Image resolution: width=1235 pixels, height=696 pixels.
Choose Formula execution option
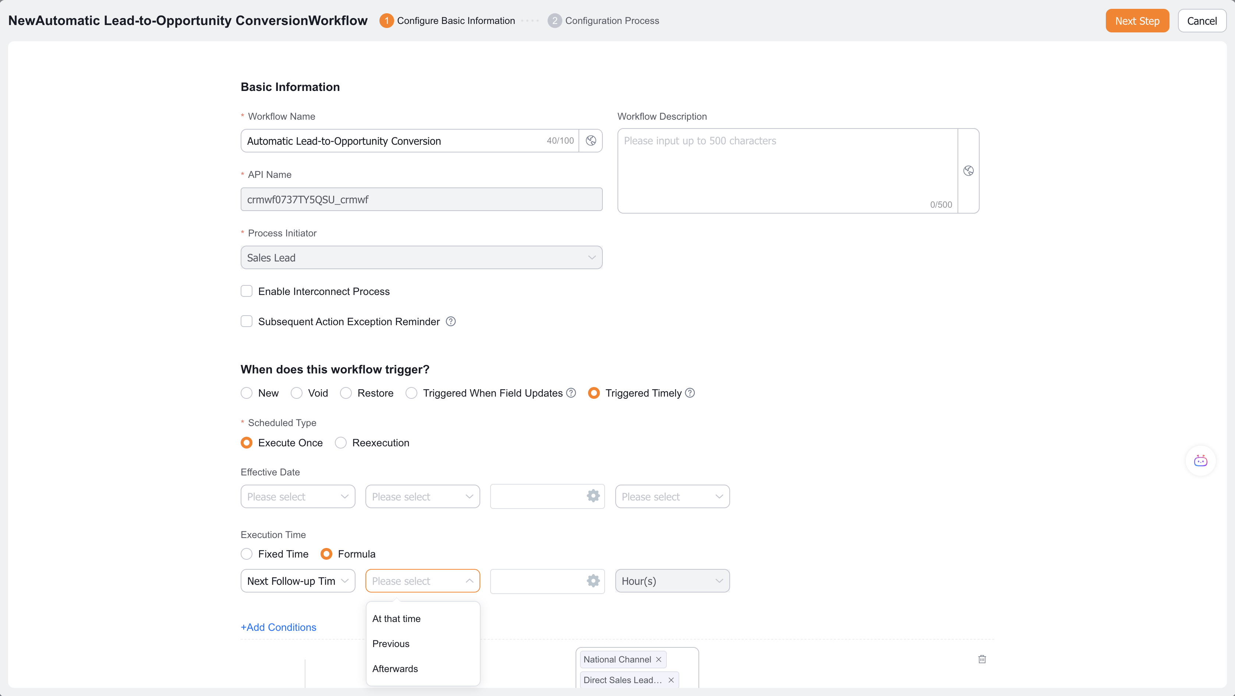pyautogui.click(x=326, y=554)
